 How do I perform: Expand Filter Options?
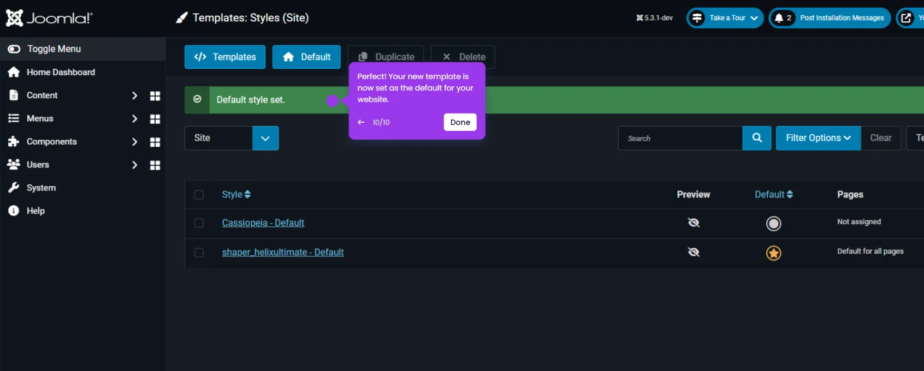click(x=818, y=138)
